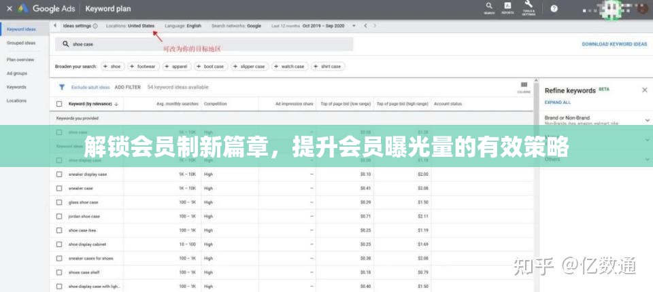The height and width of the screenshot is (292, 653).
Task: Close the Refine keywords panel
Action: (x=645, y=90)
